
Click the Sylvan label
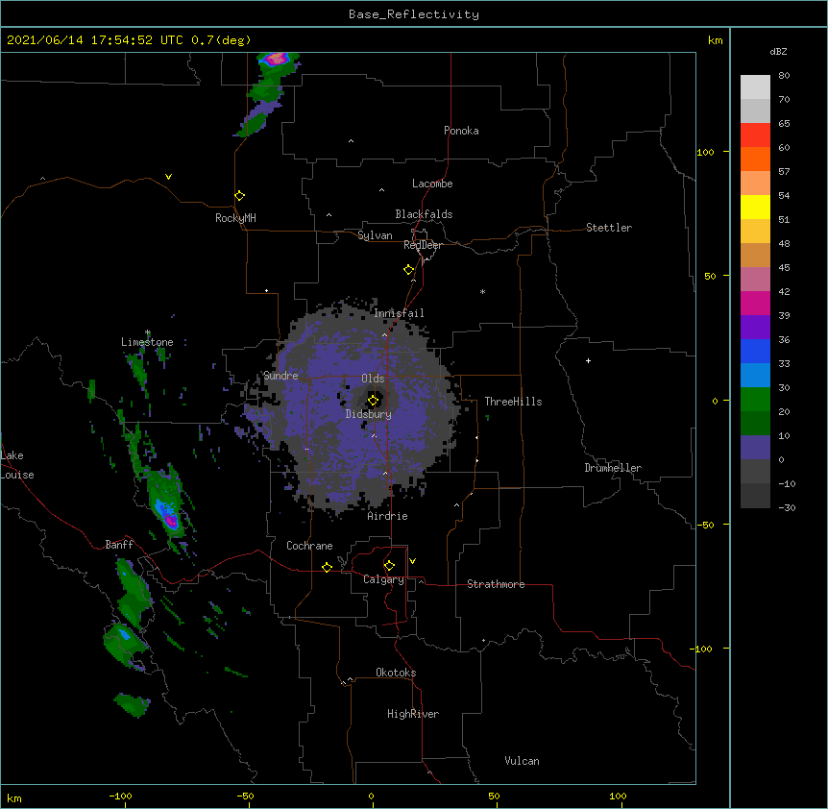coord(375,235)
